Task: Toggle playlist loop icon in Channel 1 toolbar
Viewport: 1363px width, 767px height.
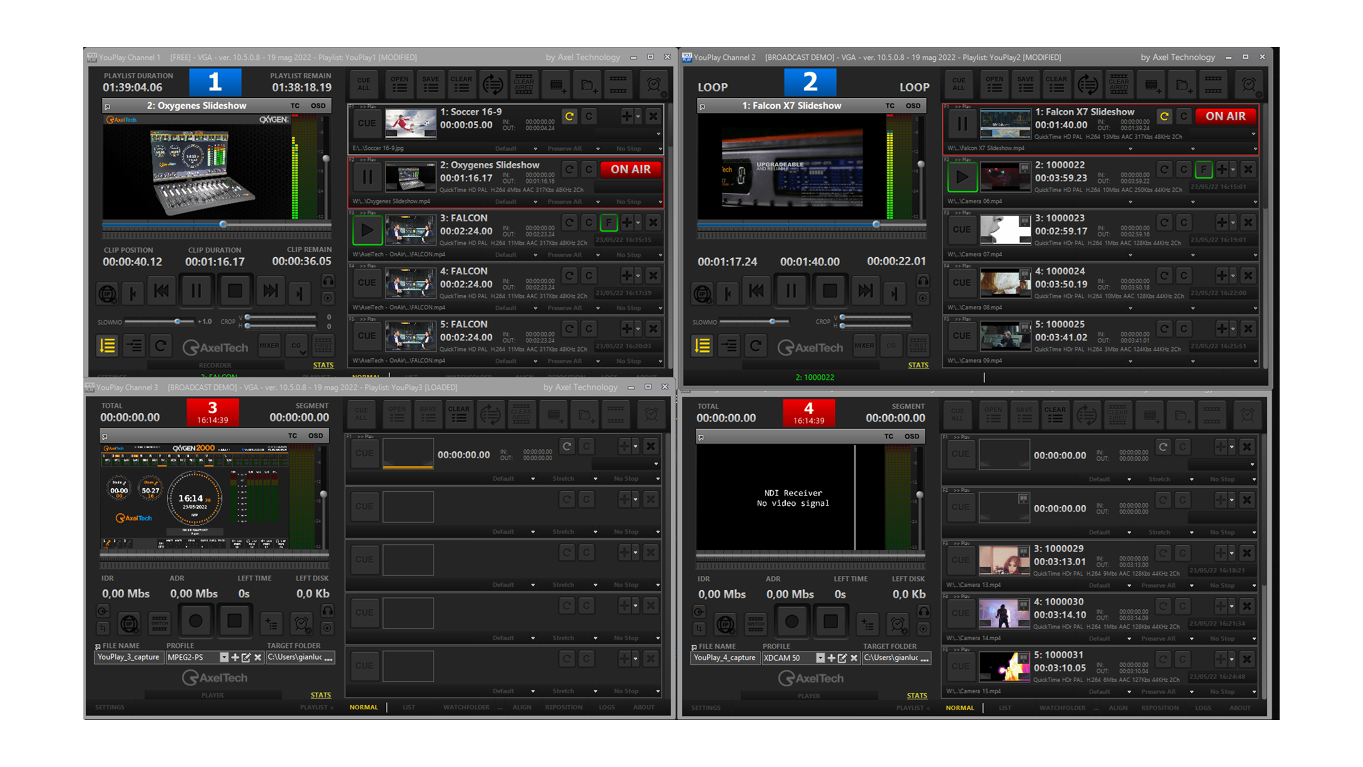Action: [493, 85]
